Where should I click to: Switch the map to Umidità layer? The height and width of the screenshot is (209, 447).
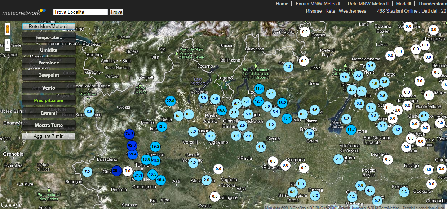[x=49, y=50]
